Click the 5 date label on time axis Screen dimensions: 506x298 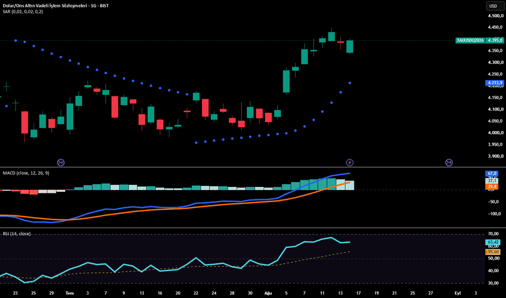click(x=286, y=293)
